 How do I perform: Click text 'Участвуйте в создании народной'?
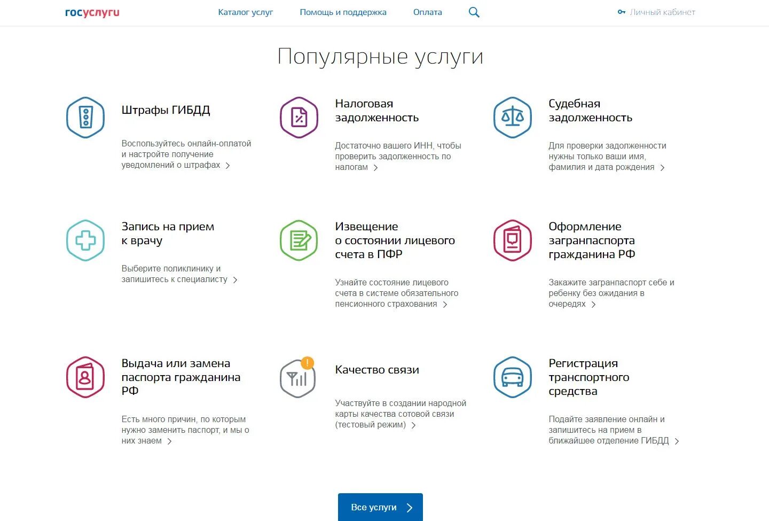(401, 403)
